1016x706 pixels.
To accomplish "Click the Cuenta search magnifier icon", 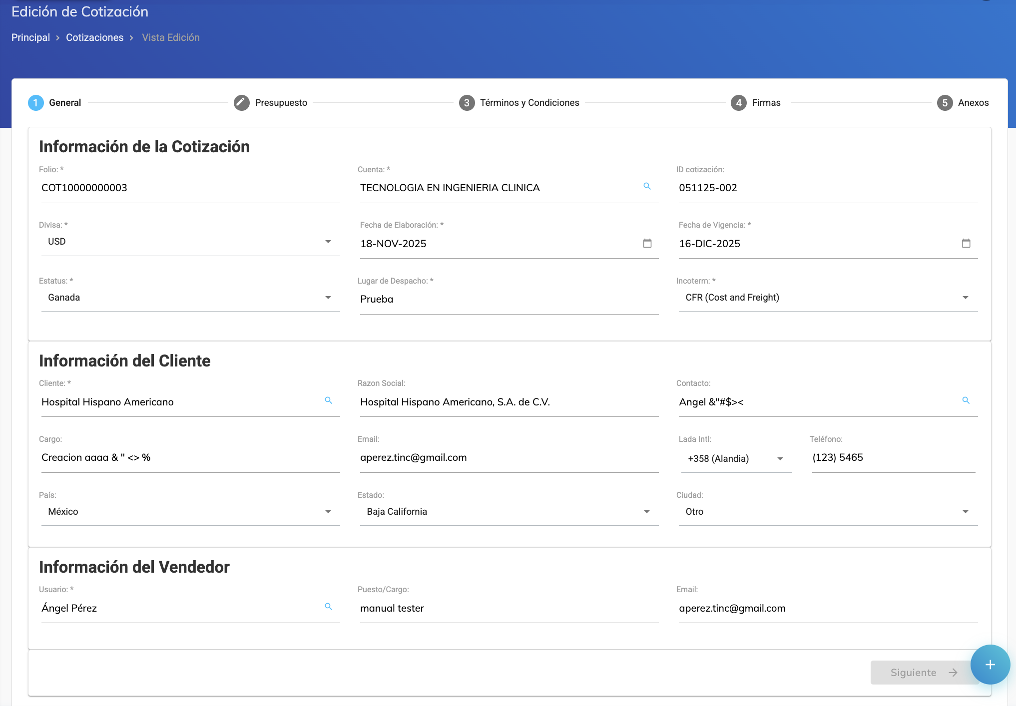I will tap(647, 186).
